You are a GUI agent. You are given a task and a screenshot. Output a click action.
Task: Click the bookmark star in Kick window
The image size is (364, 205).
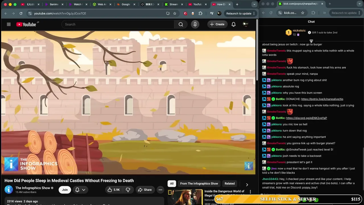303,13
